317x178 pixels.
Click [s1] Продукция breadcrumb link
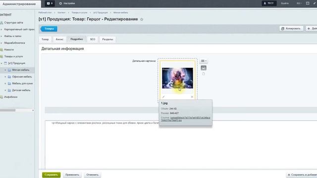(100, 12)
